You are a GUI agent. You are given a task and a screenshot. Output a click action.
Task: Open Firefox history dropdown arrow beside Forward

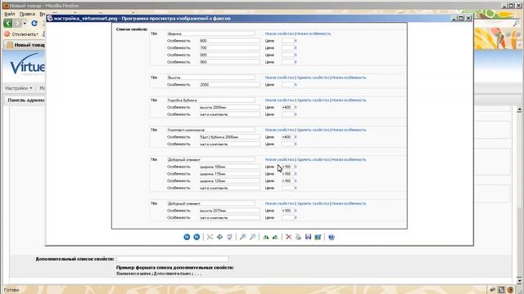pos(25,24)
